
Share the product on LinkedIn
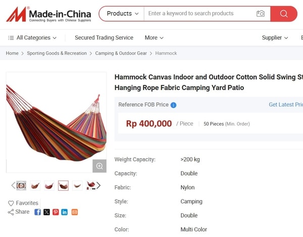click(64, 212)
